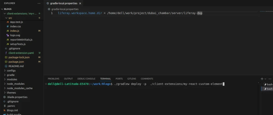
Task: Open the new terminal launch profile dropdown
Action: pyautogui.click(x=265, y=79)
